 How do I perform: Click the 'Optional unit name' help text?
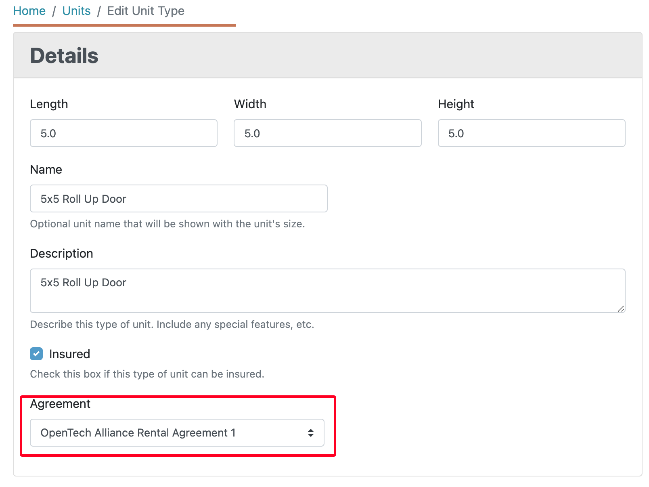click(x=167, y=224)
